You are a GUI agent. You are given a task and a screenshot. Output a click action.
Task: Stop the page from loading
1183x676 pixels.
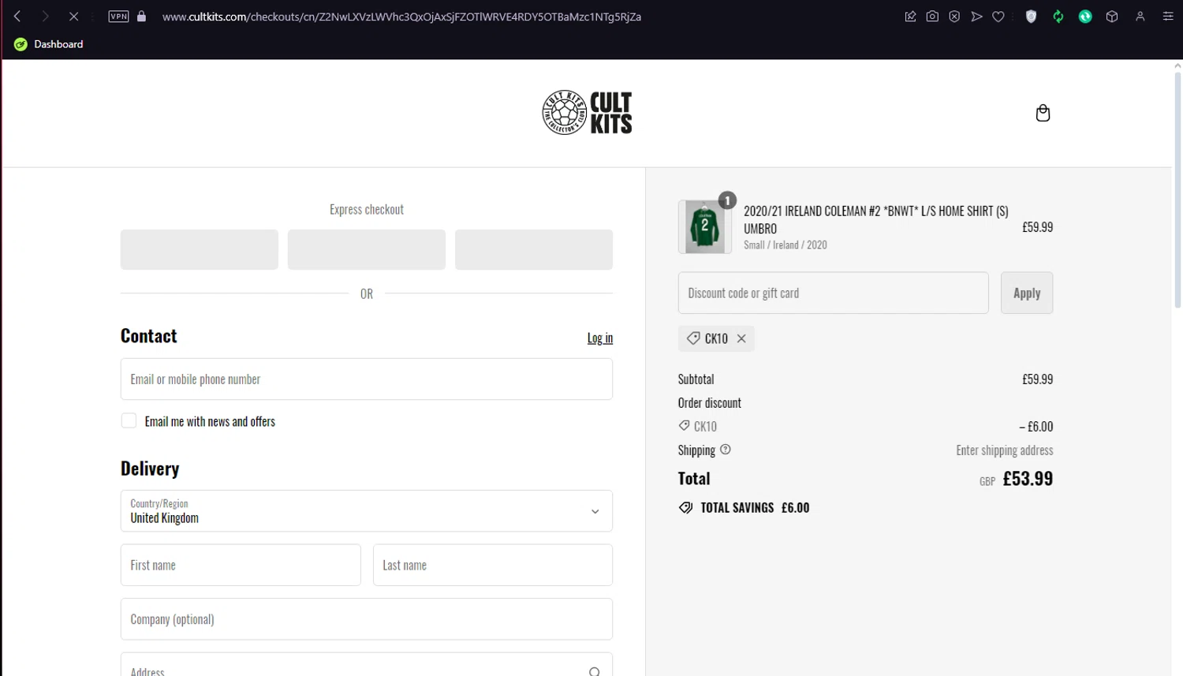click(x=73, y=16)
